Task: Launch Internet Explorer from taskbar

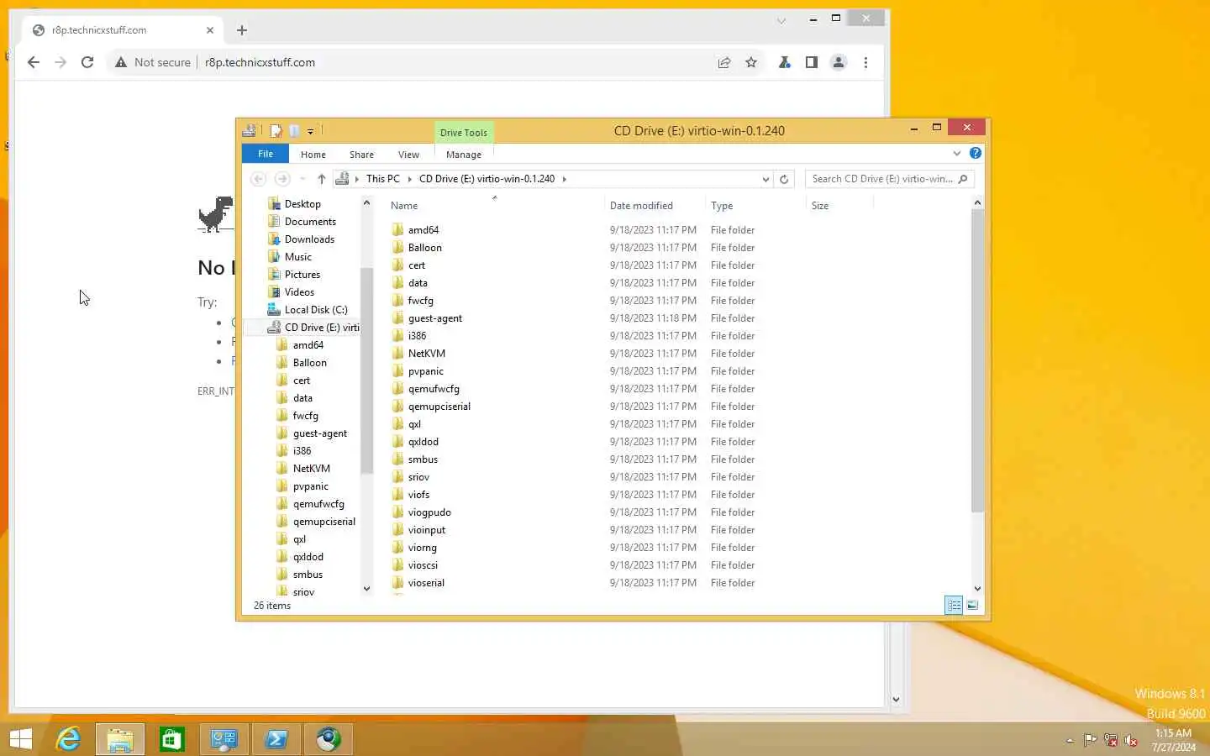Action: click(x=68, y=739)
